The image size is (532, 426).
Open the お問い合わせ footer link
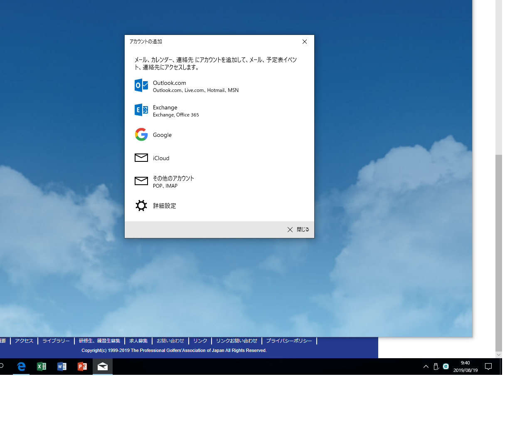tap(170, 341)
